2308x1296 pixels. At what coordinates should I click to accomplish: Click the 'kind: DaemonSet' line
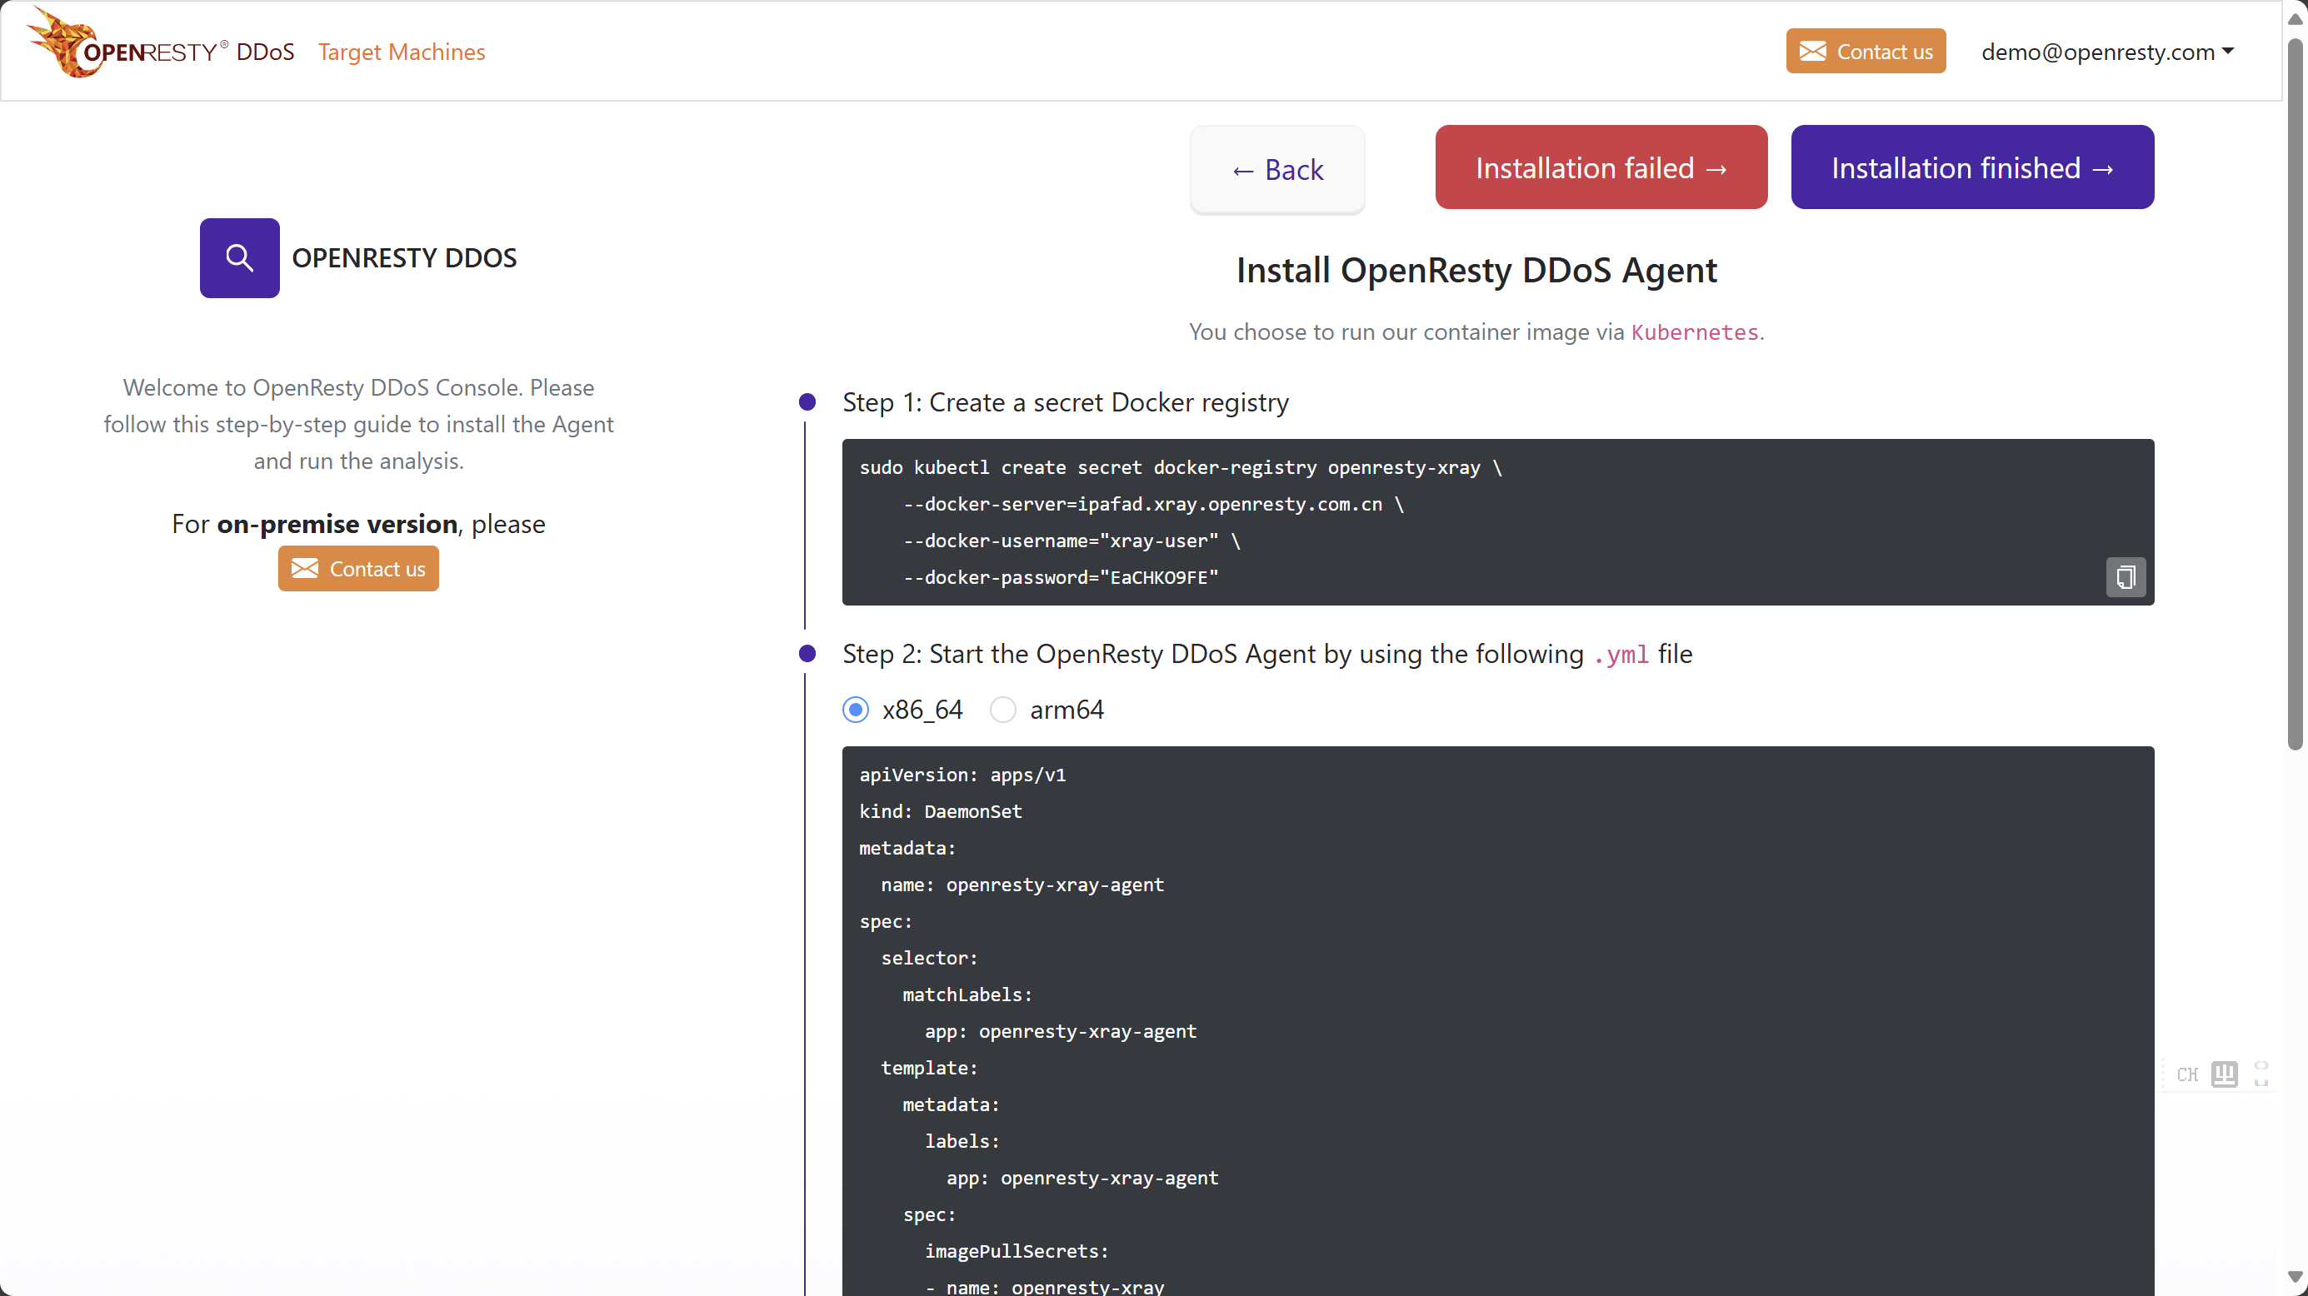click(x=940, y=811)
